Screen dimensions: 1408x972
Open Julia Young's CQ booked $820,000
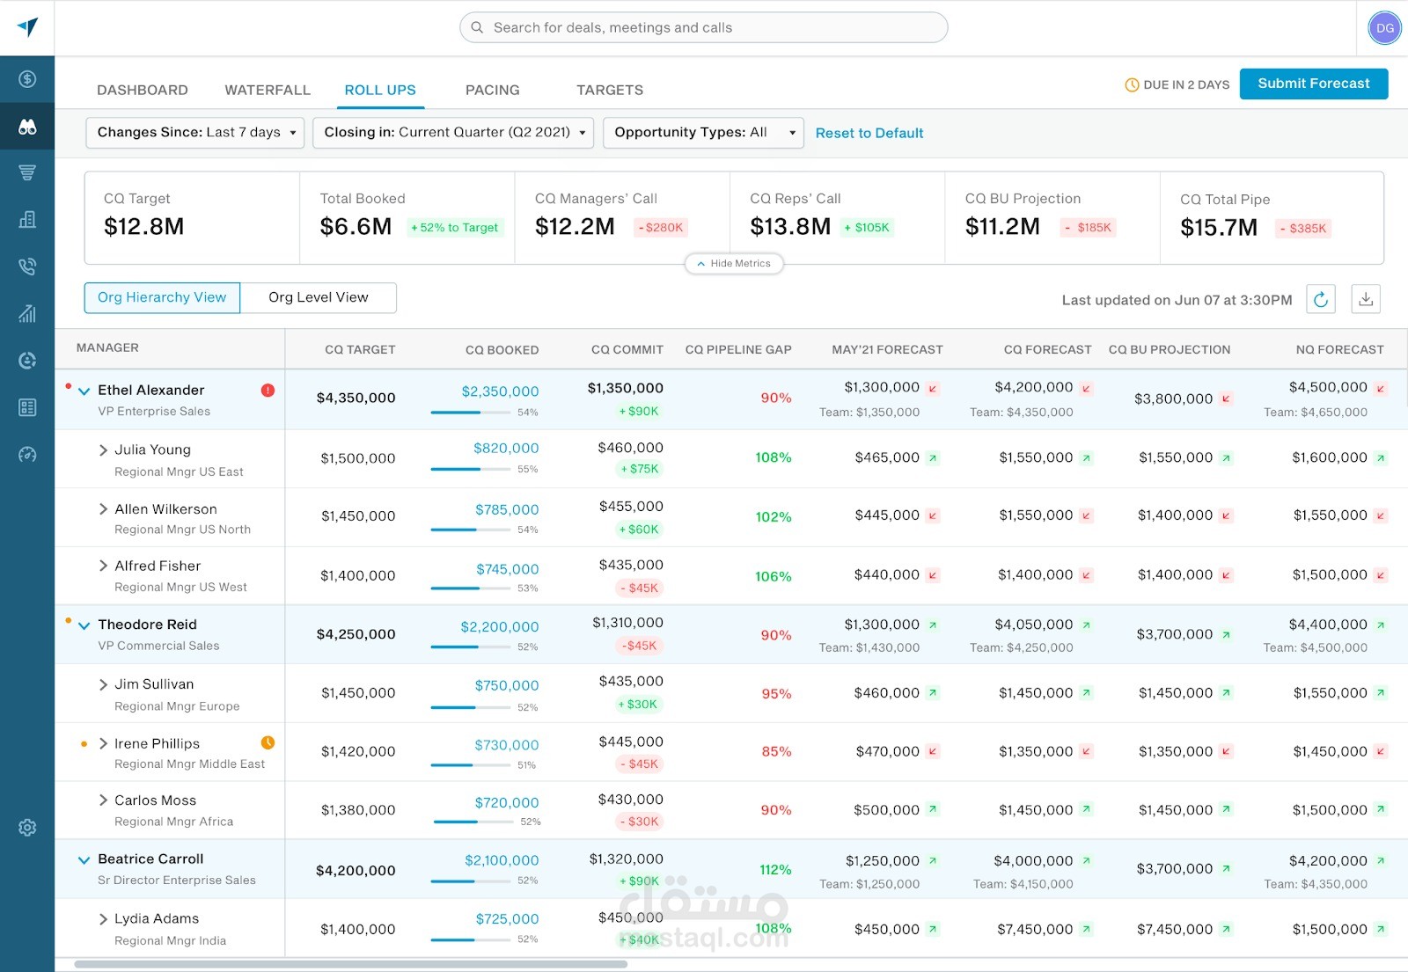[506, 449]
